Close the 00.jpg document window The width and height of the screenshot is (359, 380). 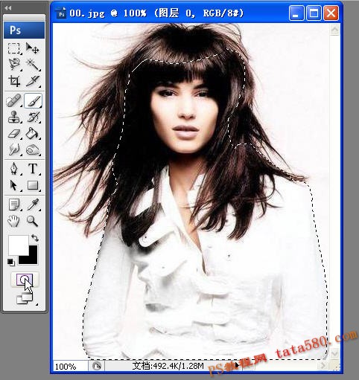click(x=331, y=13)
